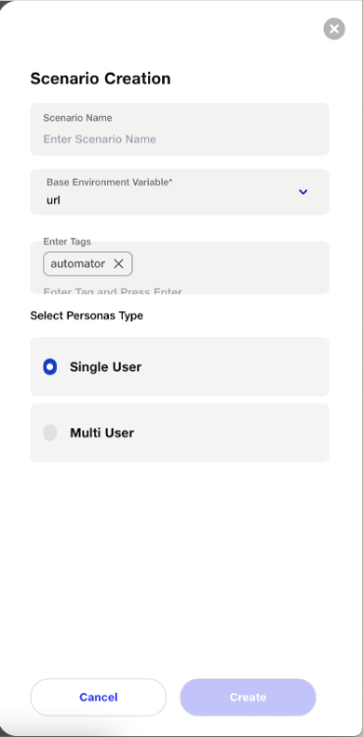The height and width of the screenshot is (737, 363).
Task: Open the dropdown showing the url value
Action: coord(180,192)
